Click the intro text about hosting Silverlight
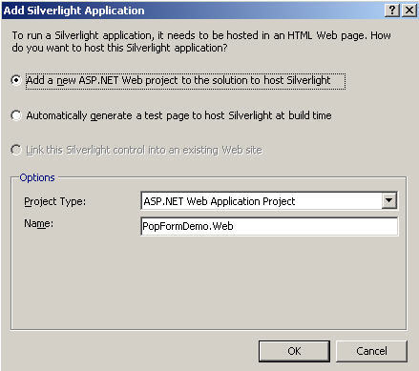 tap(201, 41)
